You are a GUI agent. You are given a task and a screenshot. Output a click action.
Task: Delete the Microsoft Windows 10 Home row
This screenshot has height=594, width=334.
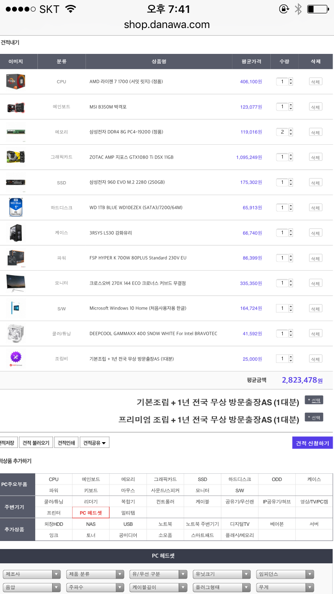[315, 309]
